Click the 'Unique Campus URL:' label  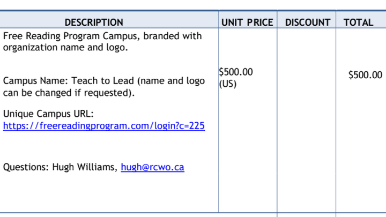48,114
